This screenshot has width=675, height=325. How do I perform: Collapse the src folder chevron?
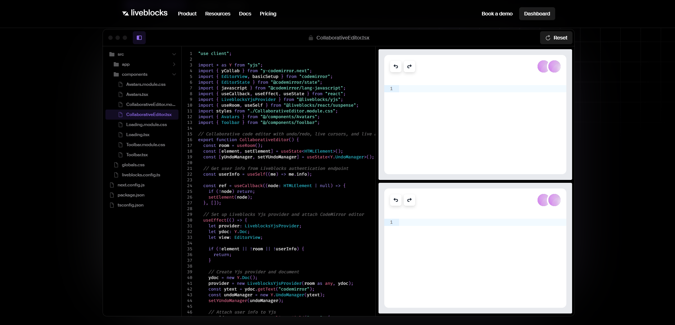[174, 54]
